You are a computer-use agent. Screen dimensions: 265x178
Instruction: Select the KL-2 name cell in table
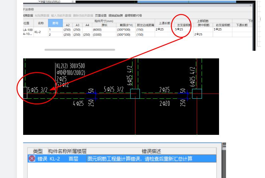(41, 32)
